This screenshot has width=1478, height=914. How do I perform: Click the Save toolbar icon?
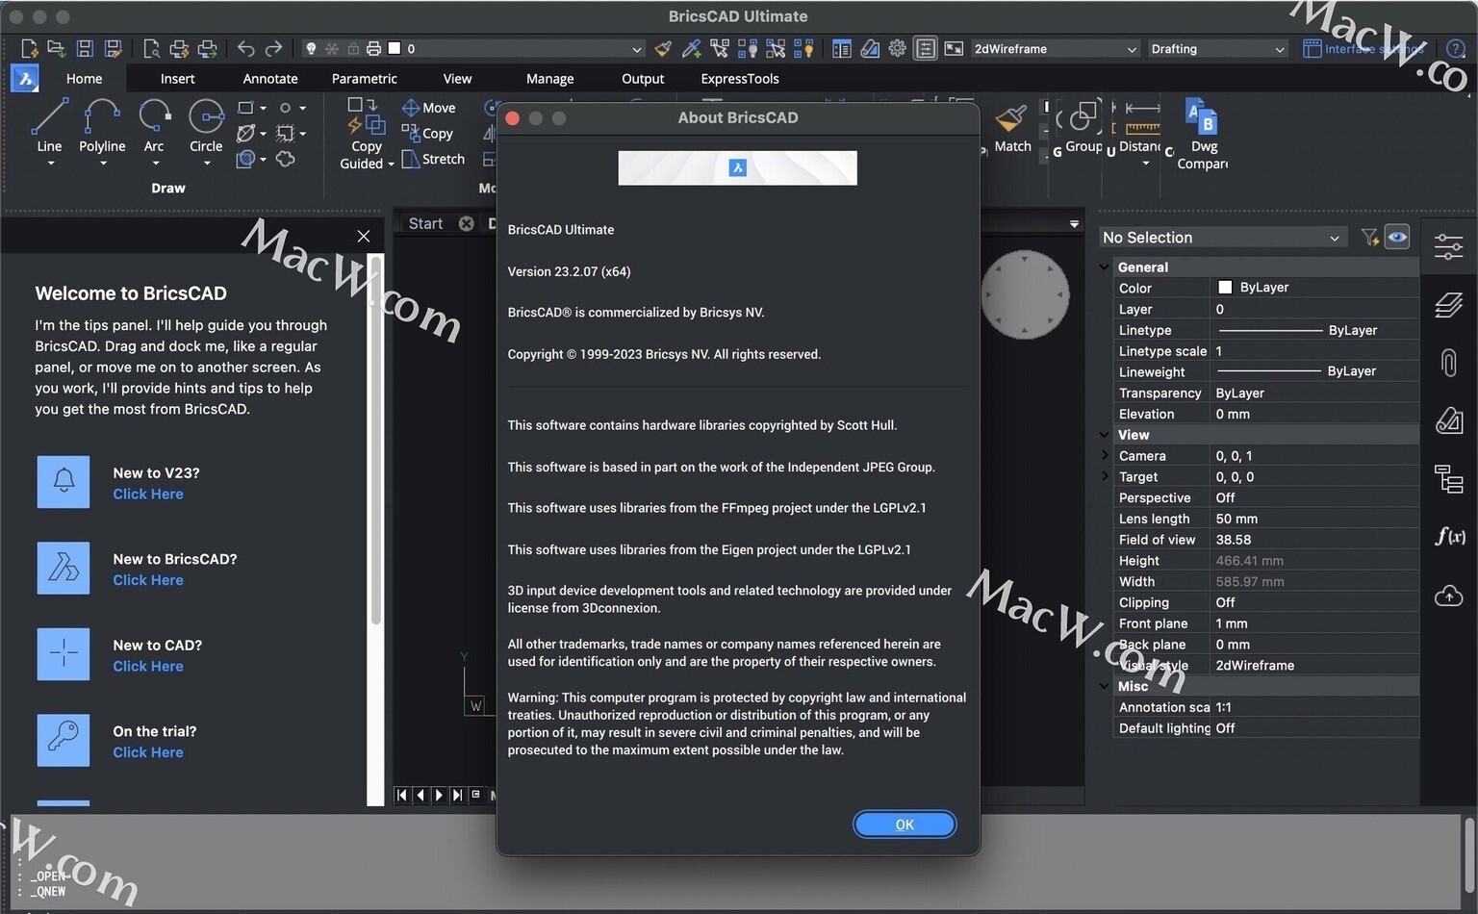[85, 48]
